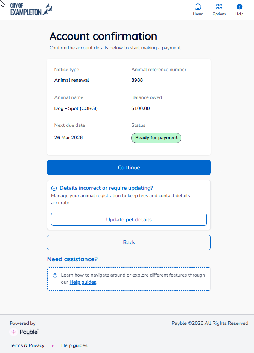The height and width of the screenshot is (353, 254).
Task: Open the Options grid icon
Action: (219, 6)
